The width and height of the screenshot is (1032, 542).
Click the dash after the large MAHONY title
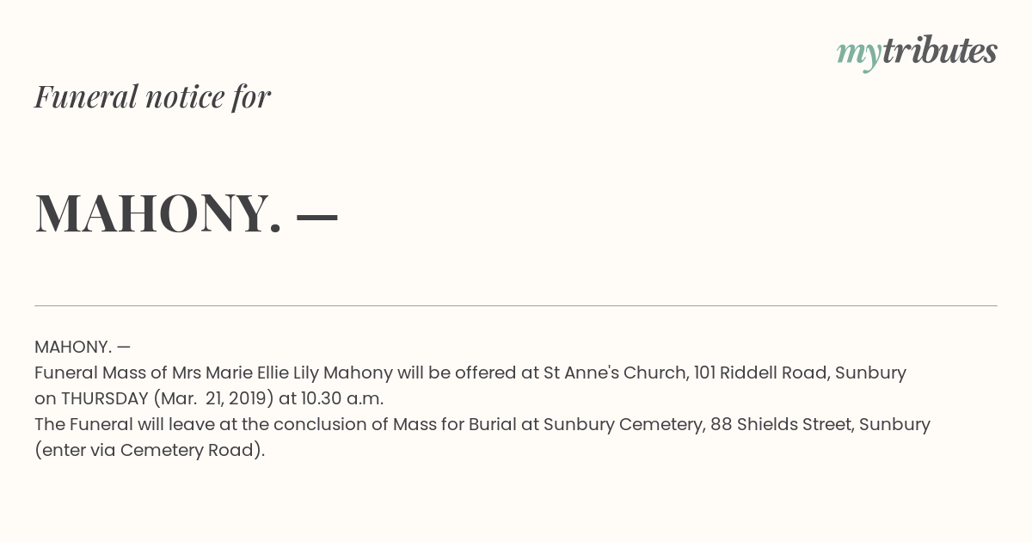pos(316,215)
